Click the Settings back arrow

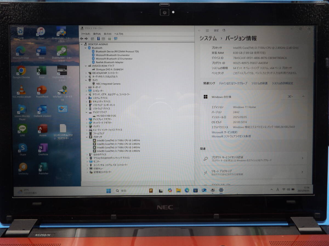[199, 31]
